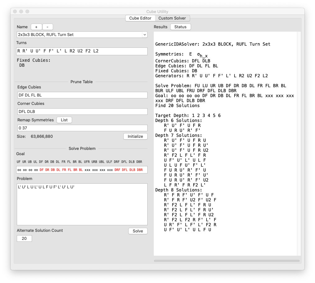315x283 pixels.
Task: Click the 'Edge Cubies: DF DL FL BL' results line
Action: (x=187, y=66)
